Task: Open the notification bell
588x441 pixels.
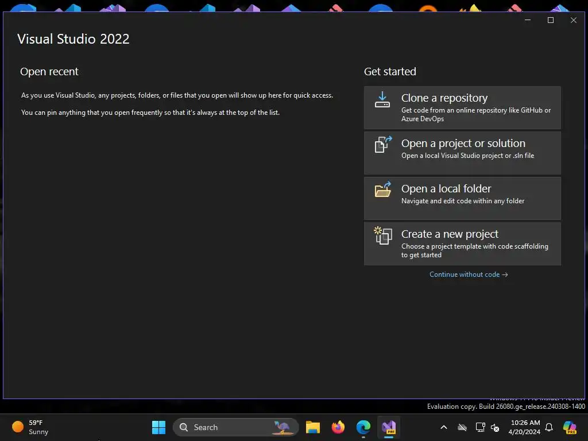Action: [x=549, y=427]
